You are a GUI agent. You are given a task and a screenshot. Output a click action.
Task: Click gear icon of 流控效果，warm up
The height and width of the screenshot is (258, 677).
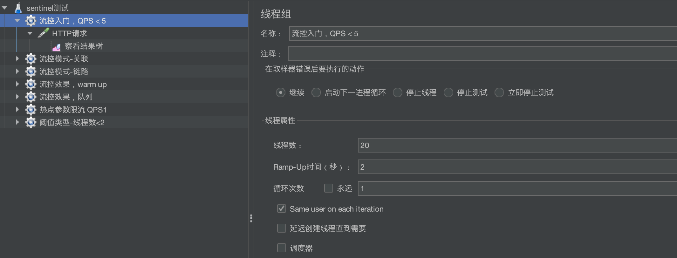coord(31,84)
